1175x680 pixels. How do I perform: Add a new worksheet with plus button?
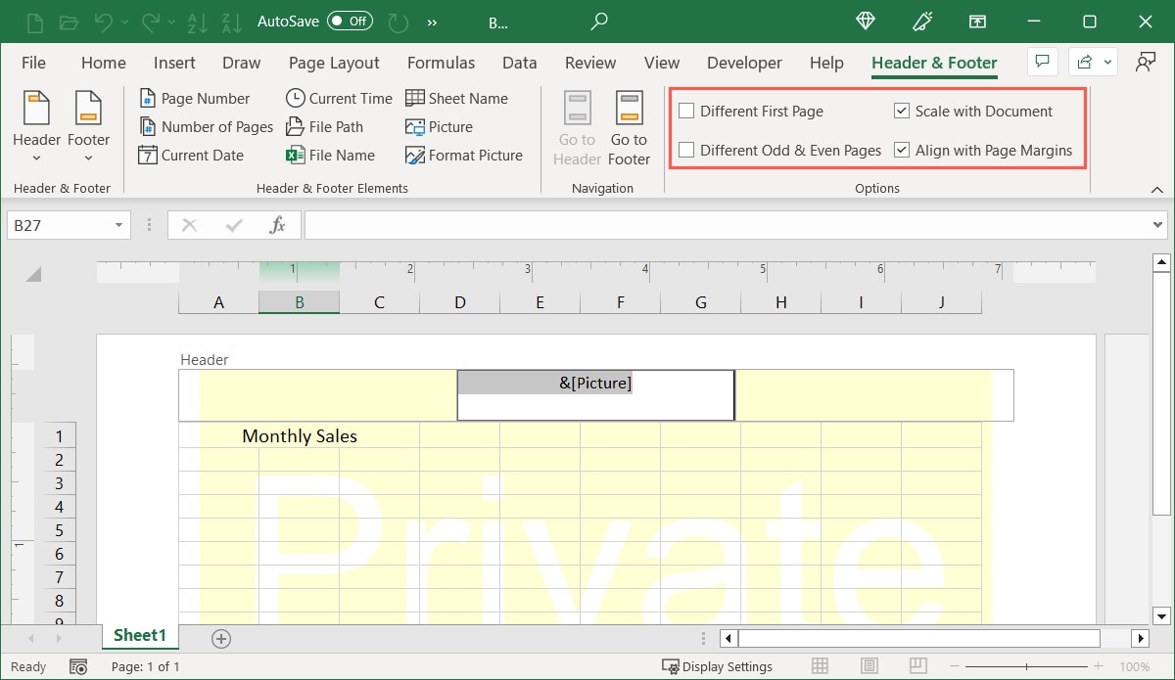(220, 638)
